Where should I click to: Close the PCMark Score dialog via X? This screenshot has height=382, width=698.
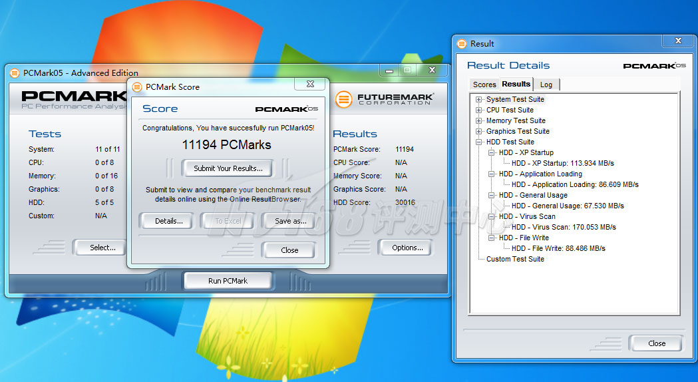(311, 84)
